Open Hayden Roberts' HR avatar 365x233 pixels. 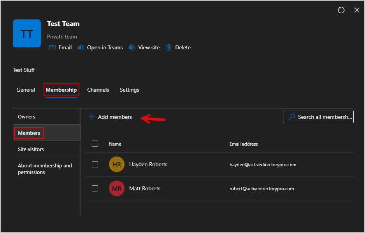116,164
